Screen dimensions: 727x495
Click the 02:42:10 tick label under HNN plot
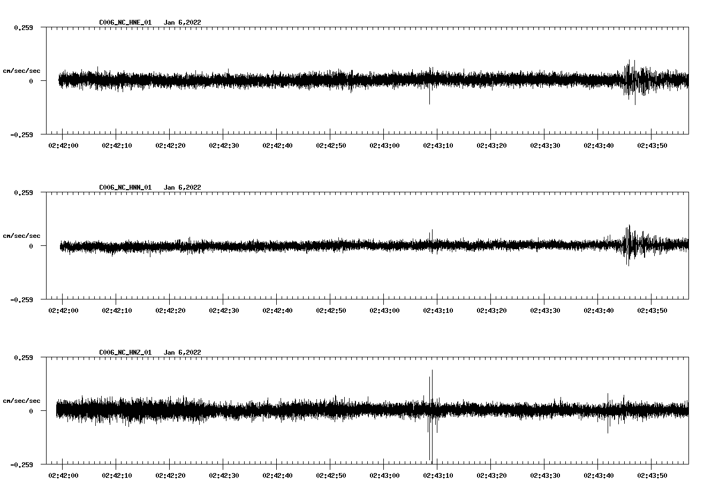click(117, 310)
